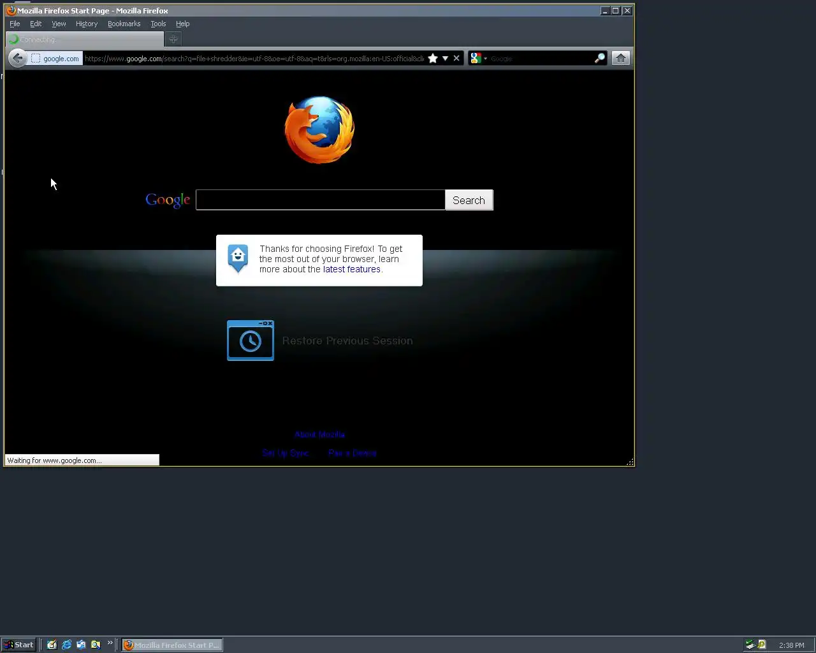Click the Google logo on the page
816x653 pixels.
(x=168, y=200)
